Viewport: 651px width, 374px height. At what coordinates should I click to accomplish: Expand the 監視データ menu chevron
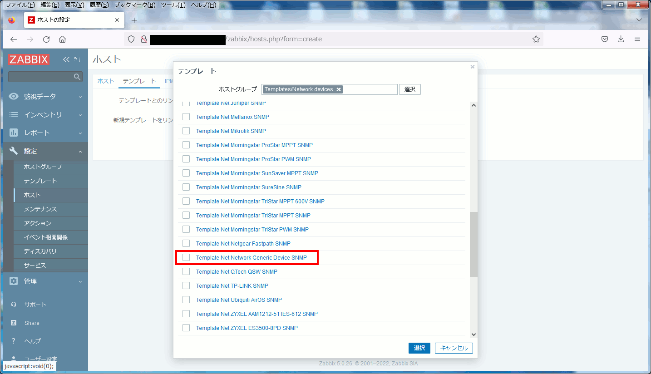[x=80, y=97]
